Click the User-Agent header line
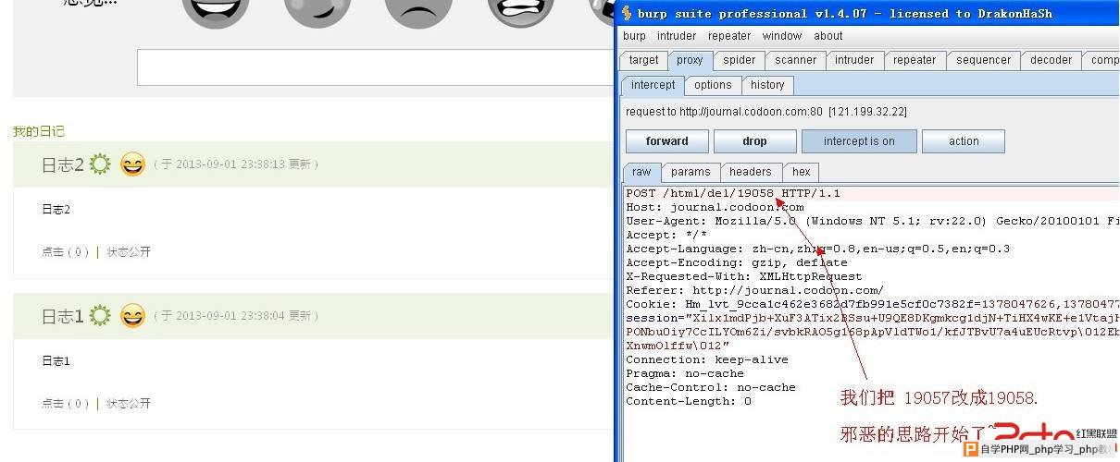1120x462 pixels. (x=872, y=221)
